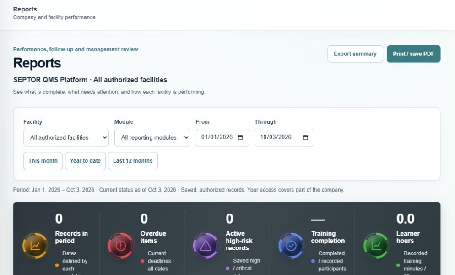Click the Module field label
This screenshot has height=275, width=455.
pyautogui.click(x=124, y=122)
